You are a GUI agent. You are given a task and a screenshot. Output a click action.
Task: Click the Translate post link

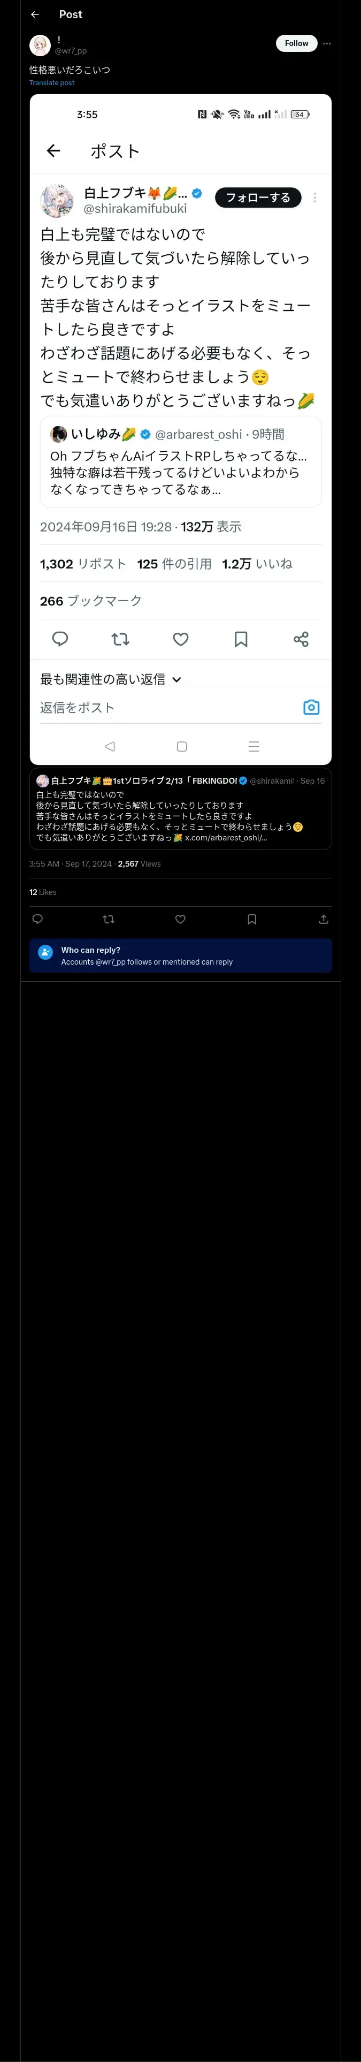point(52,82)
